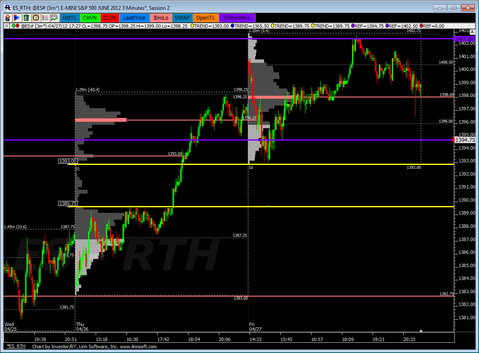
Task: Click the blue play arrow toolbar icon
Action: click(17, 18)
